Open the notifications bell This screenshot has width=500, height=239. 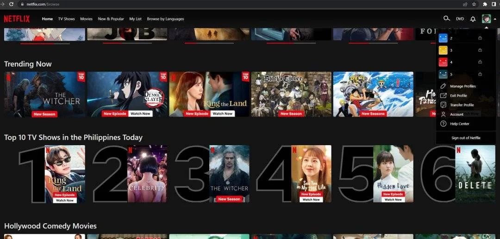click(473, 19)
